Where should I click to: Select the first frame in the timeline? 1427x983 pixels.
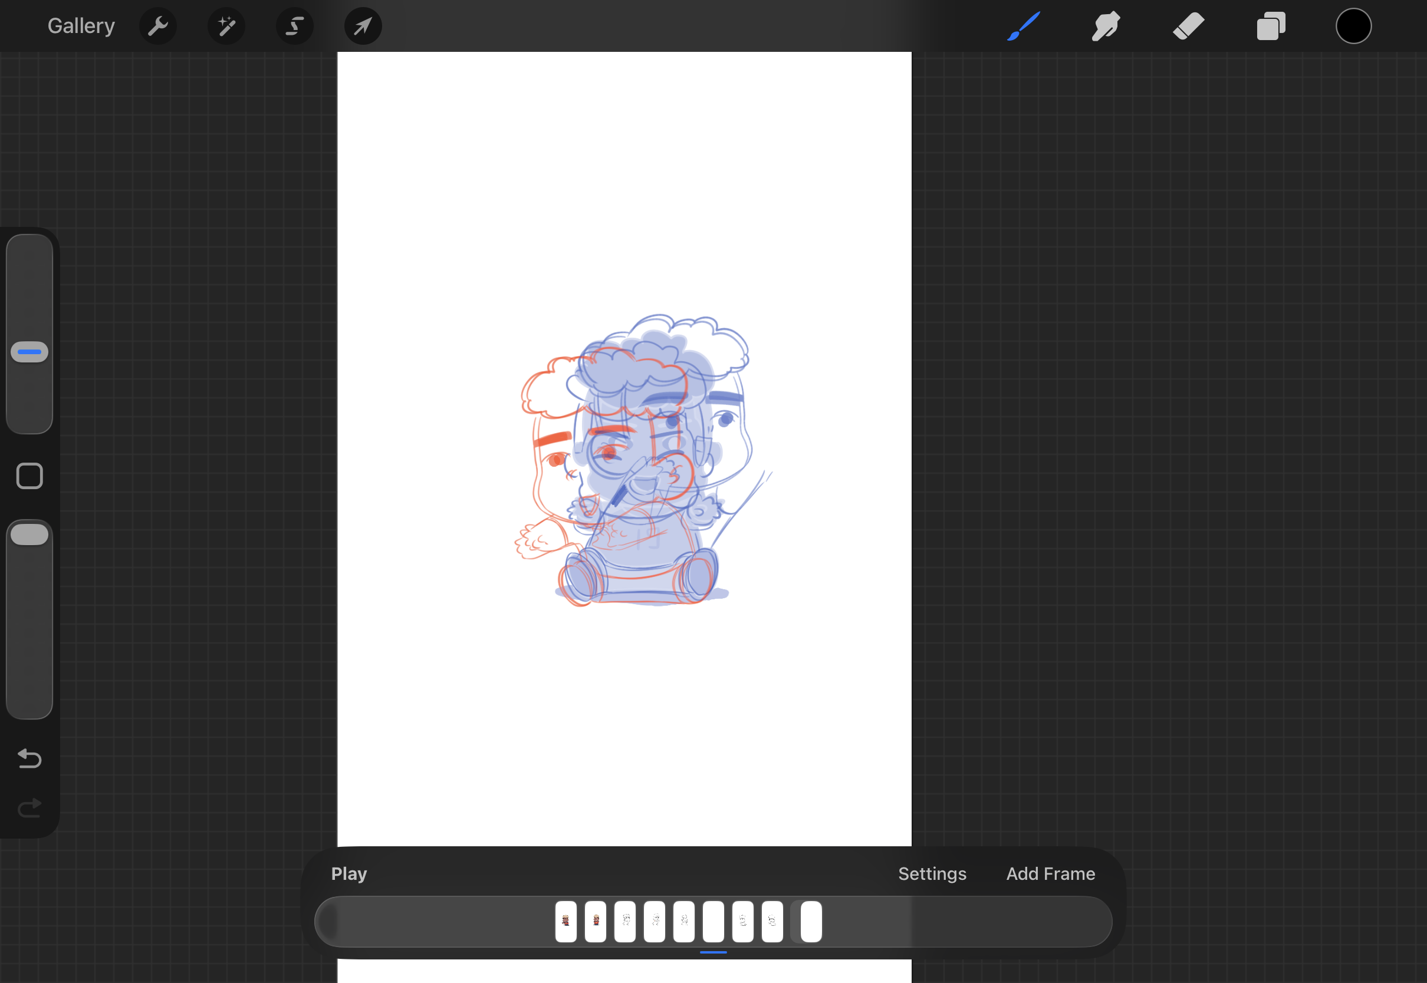tap(565, 921)
